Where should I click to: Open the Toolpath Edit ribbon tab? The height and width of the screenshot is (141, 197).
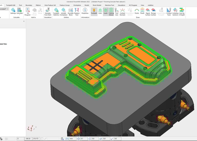pyautogui.click(x=11, y=5)
